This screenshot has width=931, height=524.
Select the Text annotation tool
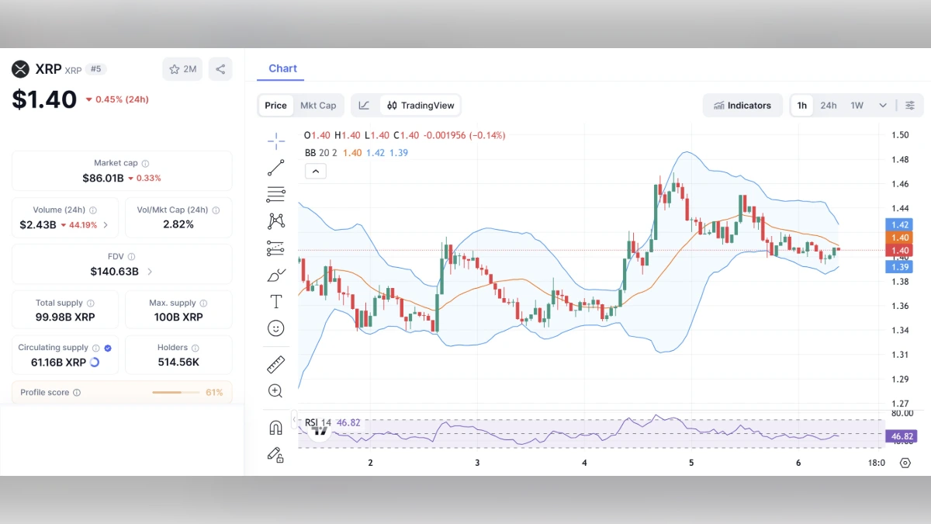(x=275, y=301)
